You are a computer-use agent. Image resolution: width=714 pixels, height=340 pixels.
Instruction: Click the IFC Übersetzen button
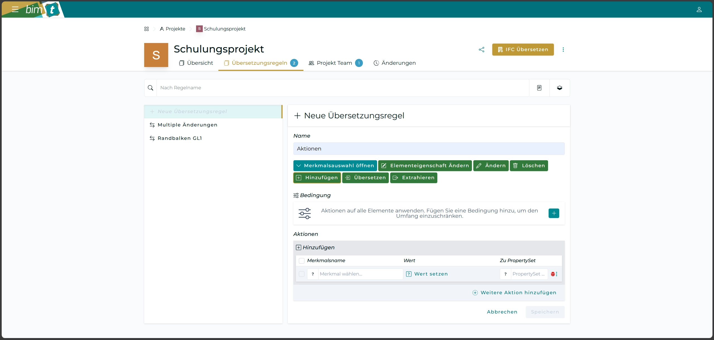523,50
